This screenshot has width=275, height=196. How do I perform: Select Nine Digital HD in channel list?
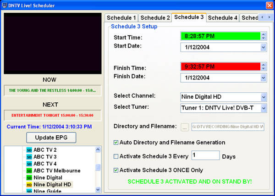pos(52,185)
